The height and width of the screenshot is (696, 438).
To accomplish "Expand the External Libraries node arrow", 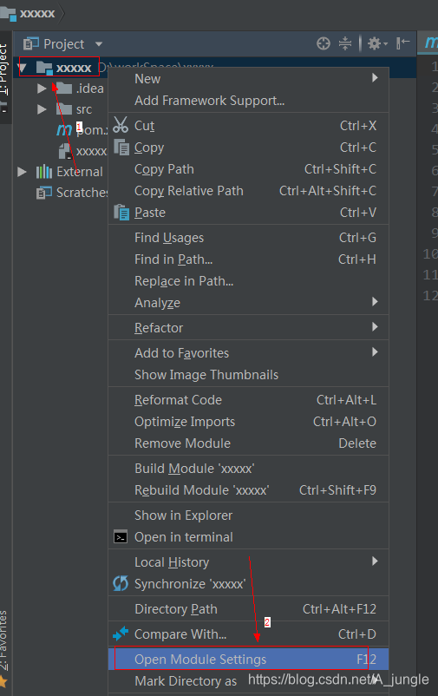I will coord(22,172).
